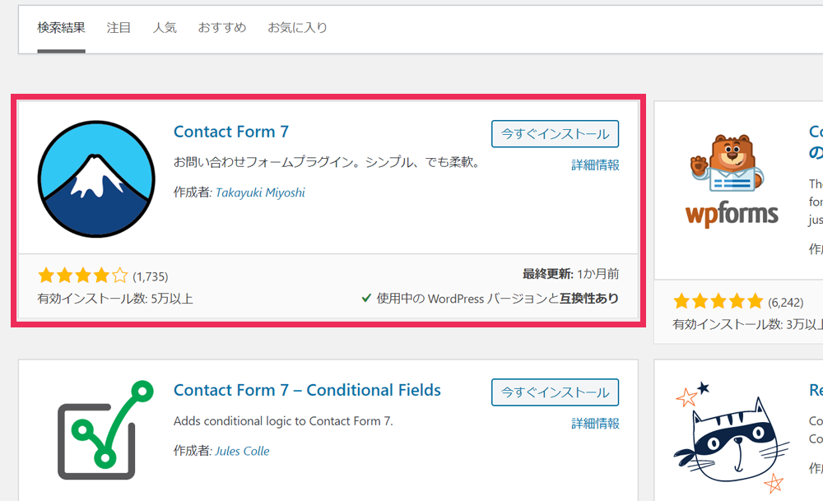
Task: Open Contact Form 7 – Conditional Fields title
Action: (307, 390)
